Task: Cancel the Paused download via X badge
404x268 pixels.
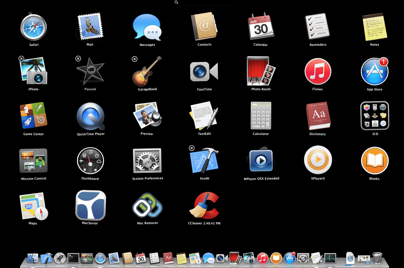Action: click(x=78, y=59)
